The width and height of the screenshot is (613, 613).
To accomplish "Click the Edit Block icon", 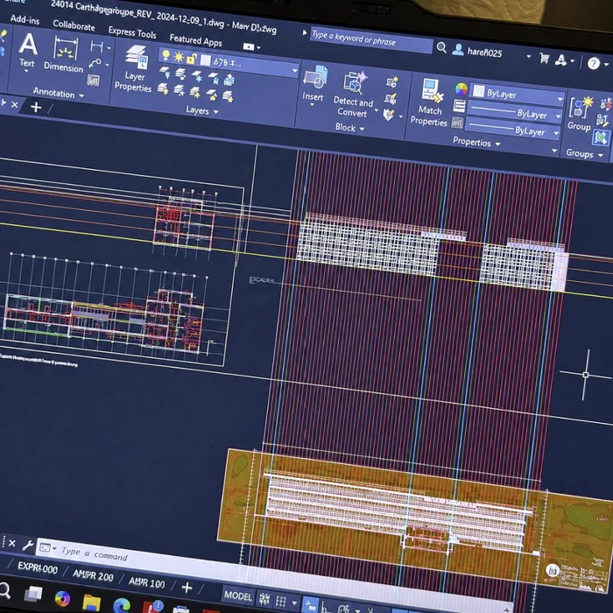I will click(391, 98).
